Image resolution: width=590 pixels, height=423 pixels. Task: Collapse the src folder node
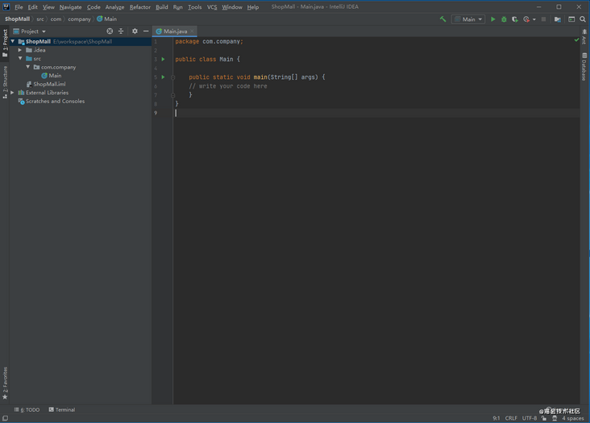(20, 59)
